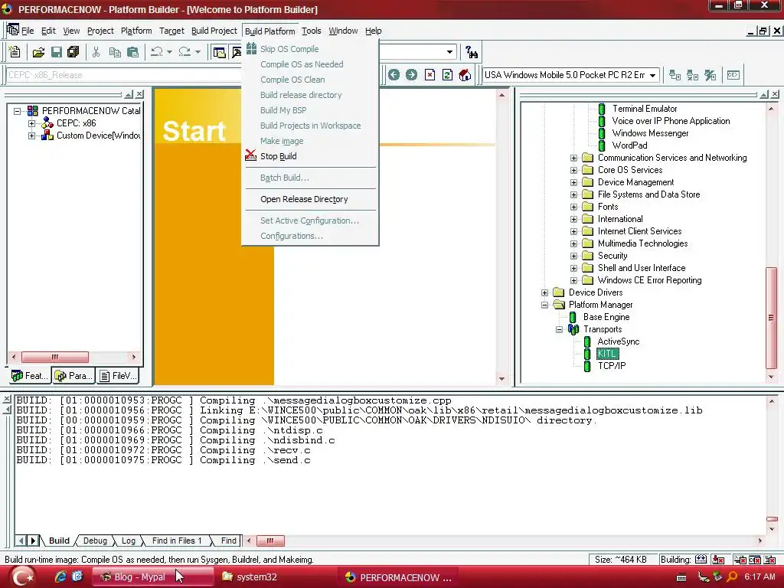Screen dimensions: 784x588
Task: Switch to the Parameters workspace tab
Action: 73,375
